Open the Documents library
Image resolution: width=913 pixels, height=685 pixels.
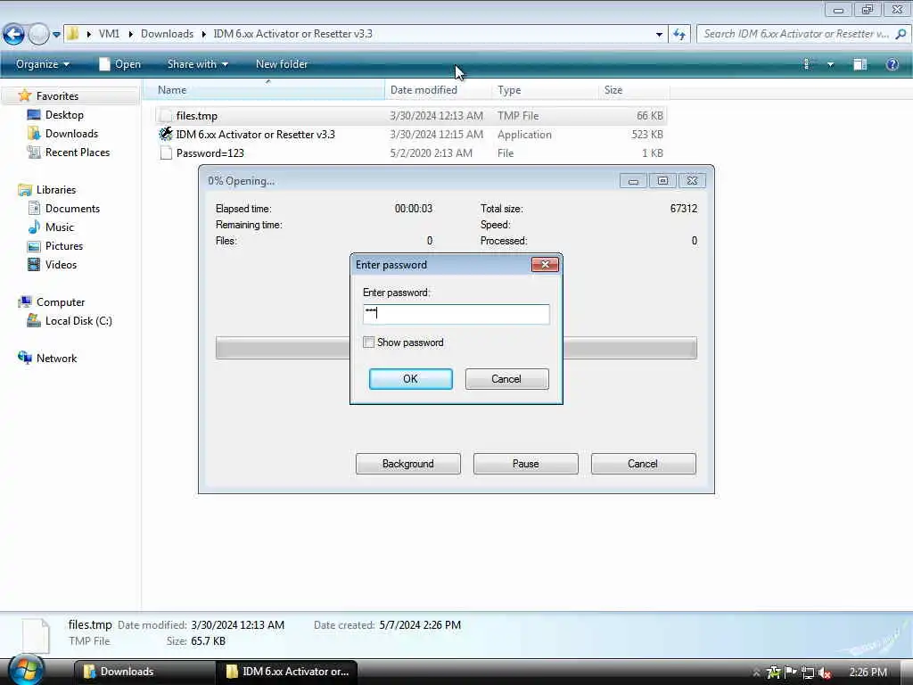pyautogui.click(x=72, y=209)
